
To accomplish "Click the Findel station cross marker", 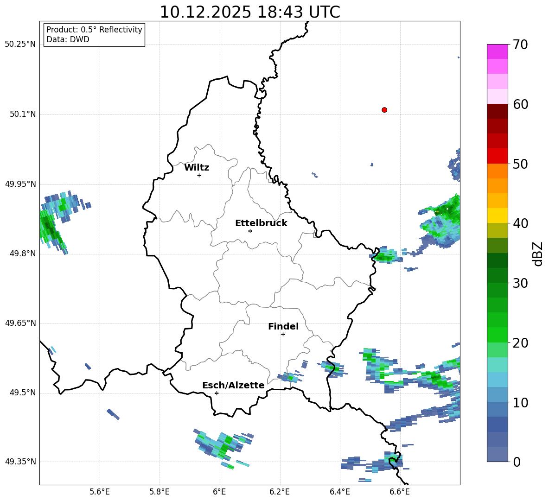I will coord(283,335).
